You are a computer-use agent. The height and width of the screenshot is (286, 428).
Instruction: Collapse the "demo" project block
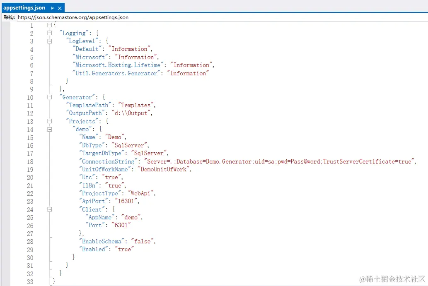49,129
